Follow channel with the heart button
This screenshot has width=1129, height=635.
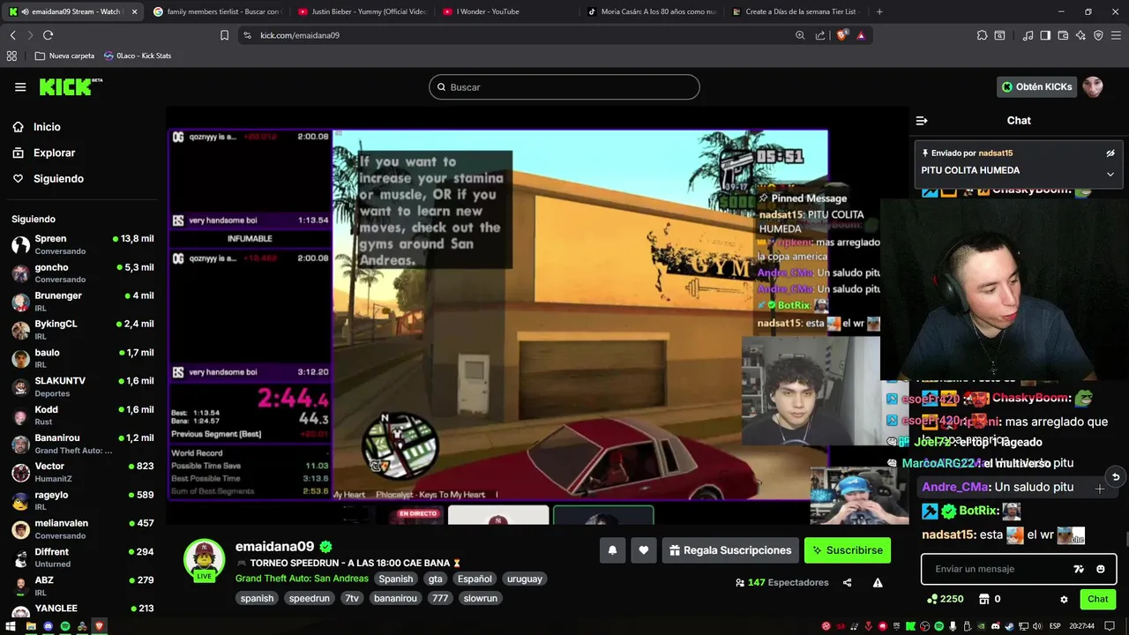[644, 550]
